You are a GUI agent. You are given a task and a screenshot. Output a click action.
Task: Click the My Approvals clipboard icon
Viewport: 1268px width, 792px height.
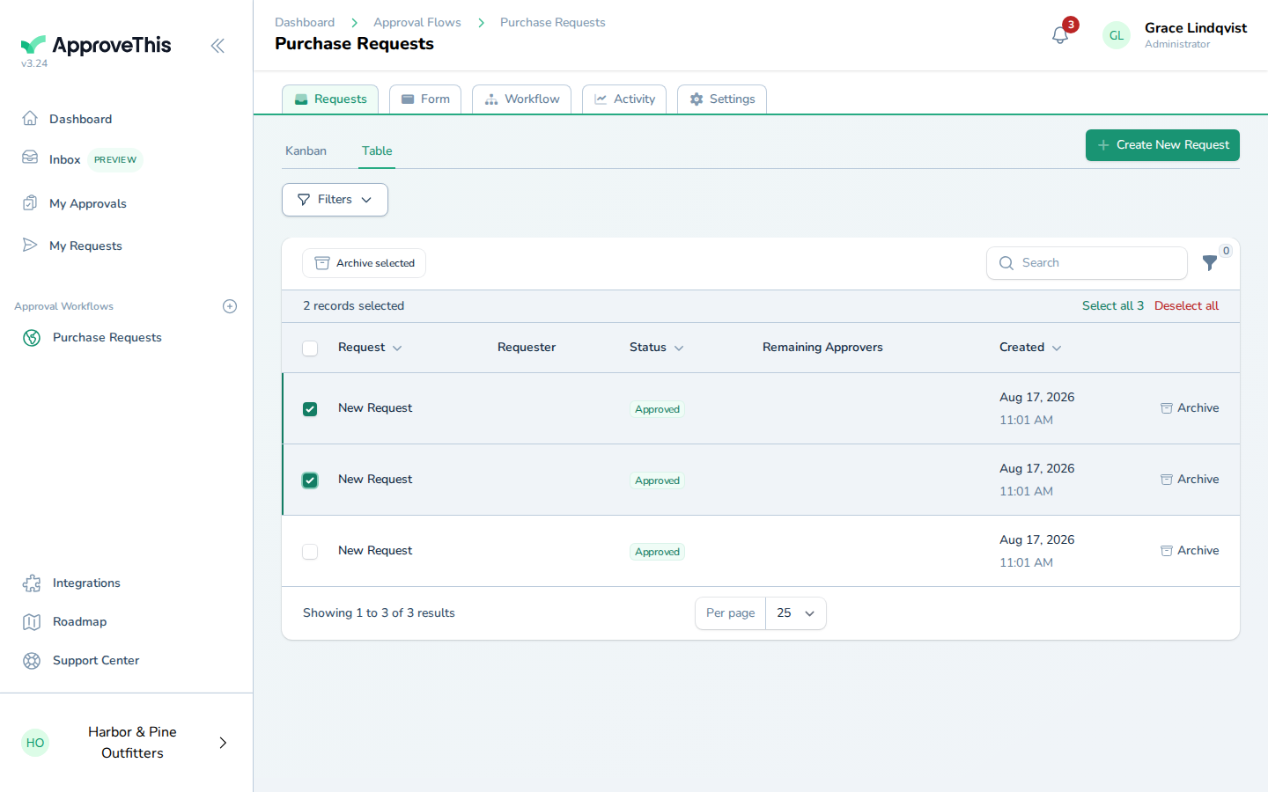[x=30, y=202]
